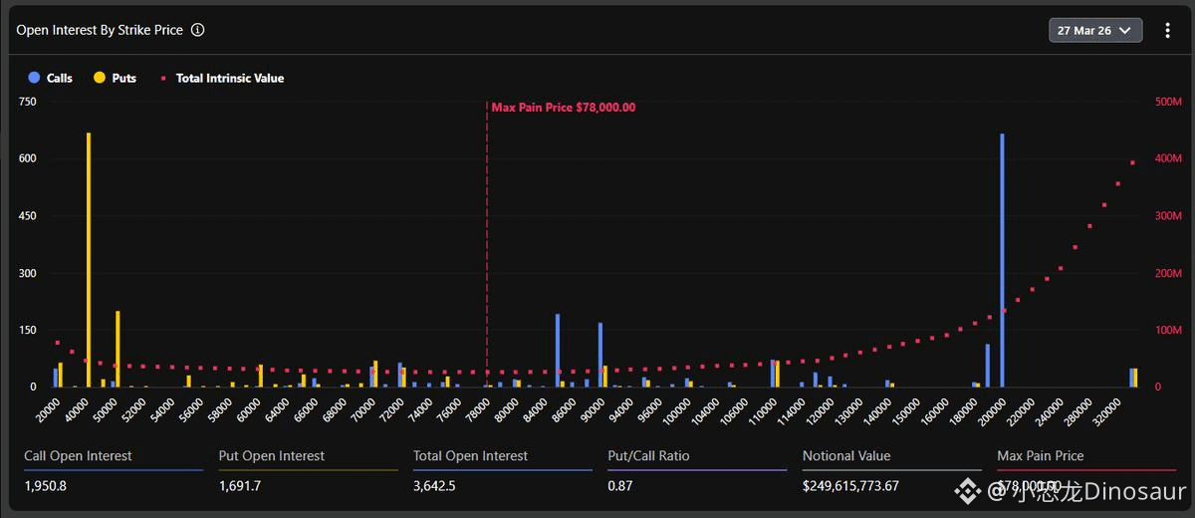This screenshot has width=1195, height=518.
Task: Click the yellow Puts legend dot
Action: [x=100, y=78]
